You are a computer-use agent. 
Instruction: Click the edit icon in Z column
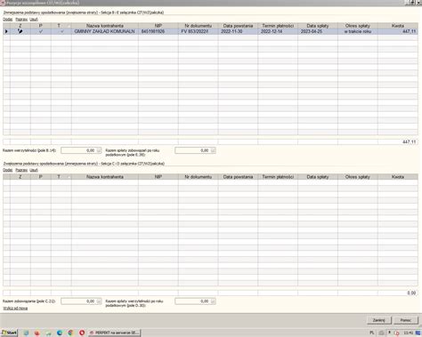(x=20, y=31)
